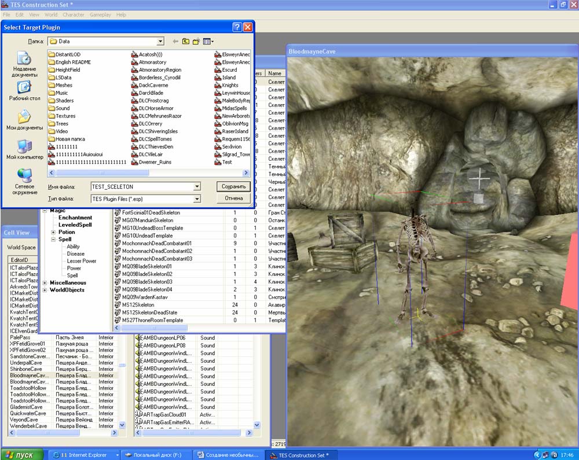The height and width of the screenshot is (460, 579).
Task: Open the Edit menu
Action: point(20,15)
